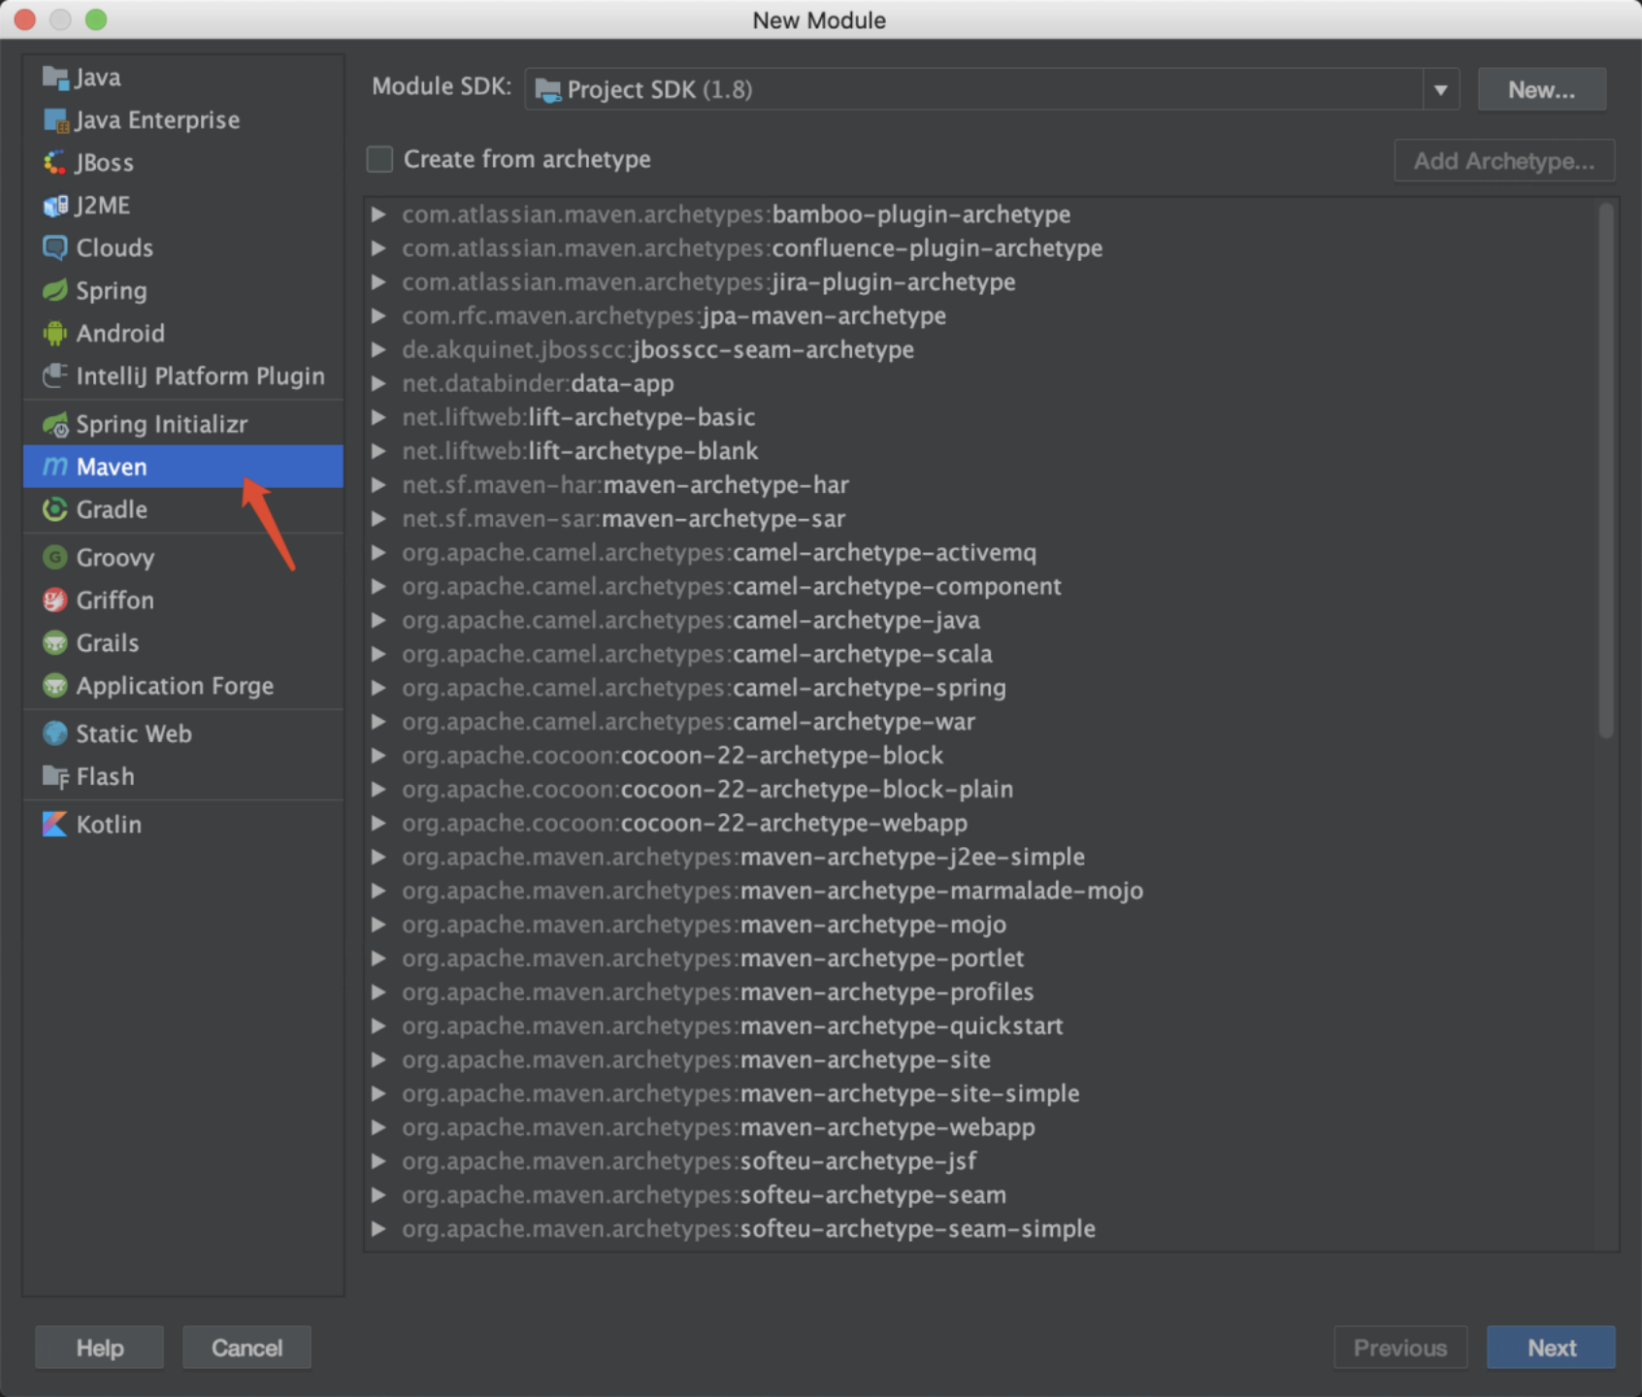1642x1397 pixels.
Task: Choose the JBoss icon in sidebar
Action: coord(55,163)
